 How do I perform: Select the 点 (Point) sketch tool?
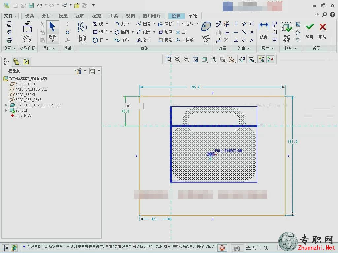[x=181, y=32]
